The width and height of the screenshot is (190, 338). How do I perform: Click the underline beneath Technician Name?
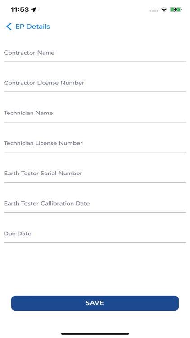(95, 122)
